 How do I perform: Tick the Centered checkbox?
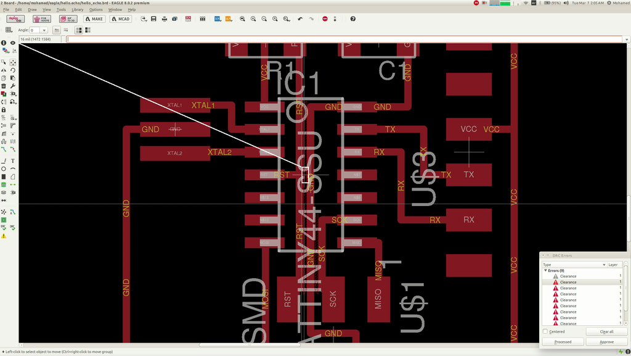[545, 331]
